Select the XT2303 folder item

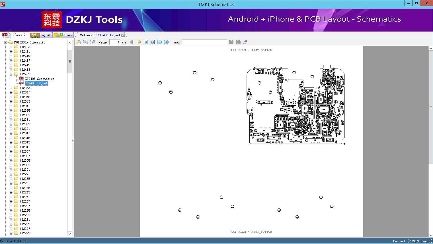pyautogui.click(x=25, y=165)
